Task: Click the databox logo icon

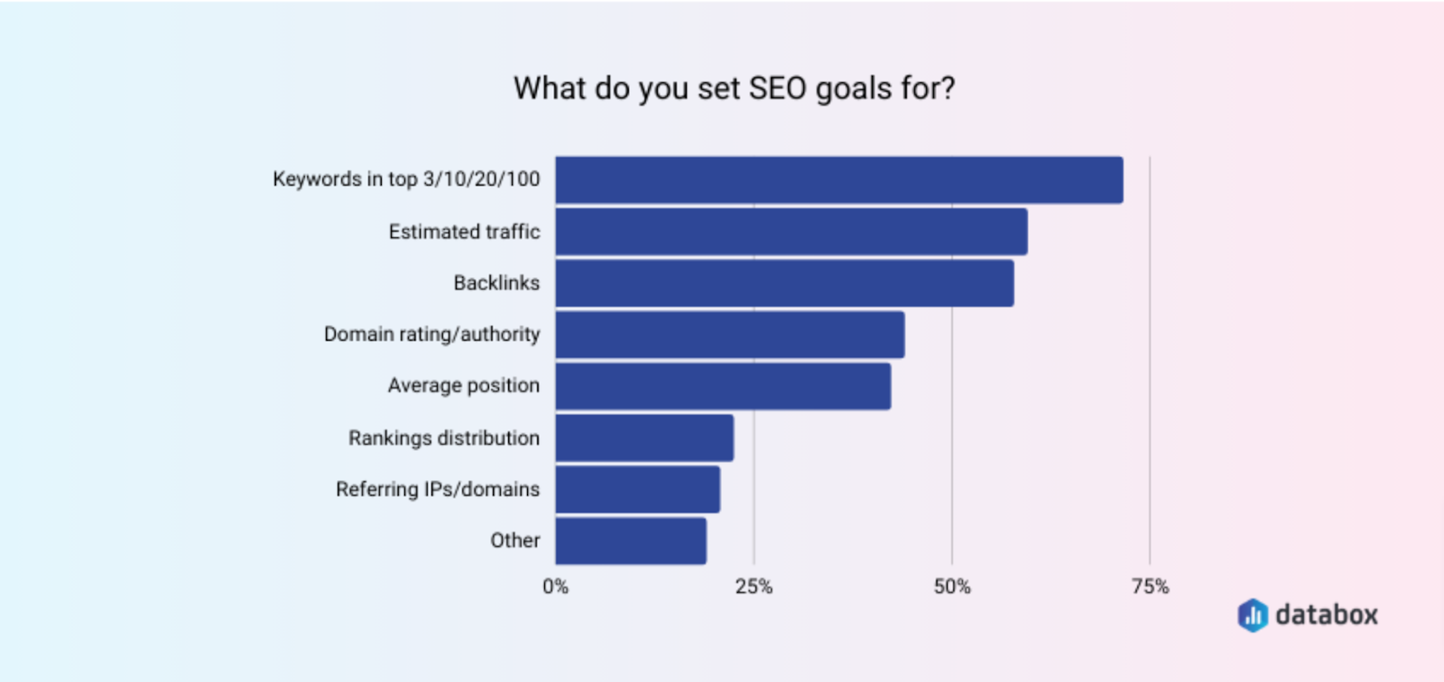Action: pyautogui.click(x=1253, y=615)
